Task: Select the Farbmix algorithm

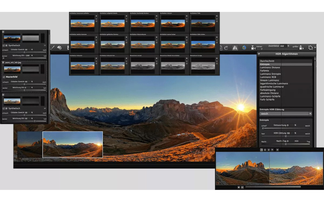Action: (286, 71)
